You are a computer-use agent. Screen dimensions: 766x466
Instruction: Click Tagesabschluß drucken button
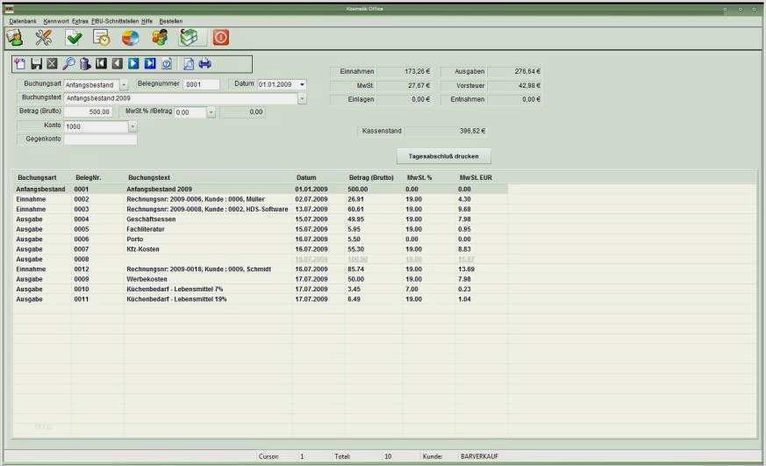(x=443, y=156)
